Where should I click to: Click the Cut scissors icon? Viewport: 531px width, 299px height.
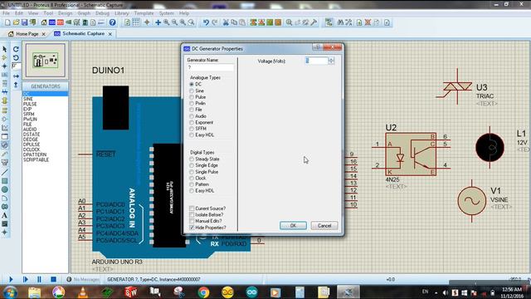point(226,22)
